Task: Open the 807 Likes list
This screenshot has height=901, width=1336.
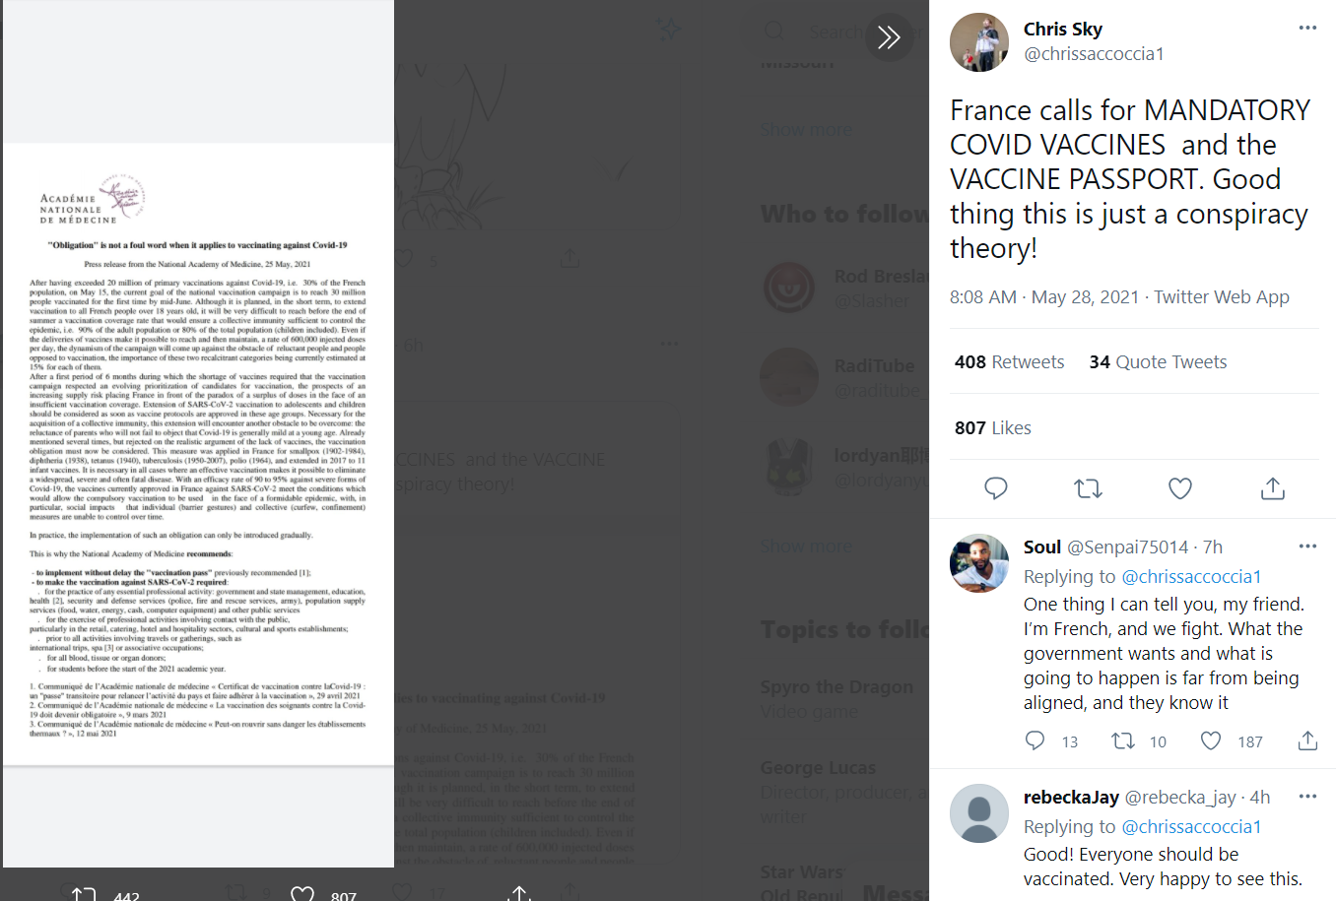Action: 992,428
